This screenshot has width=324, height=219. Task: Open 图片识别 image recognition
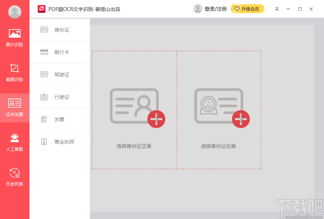[x=15, y=38]
